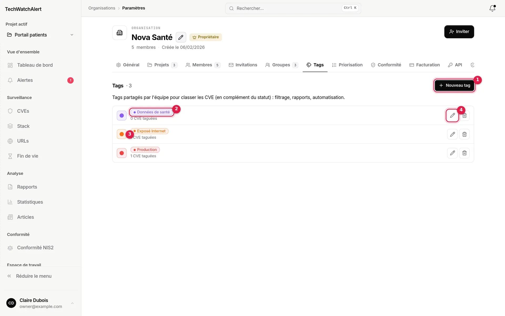The width and height of the screenshot is (505, 316).
Task: Open the notifications bell
Action: click(492, 8)
